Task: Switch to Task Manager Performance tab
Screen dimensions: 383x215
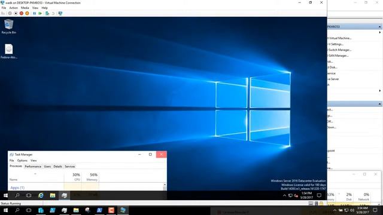Action: [33, 167]
